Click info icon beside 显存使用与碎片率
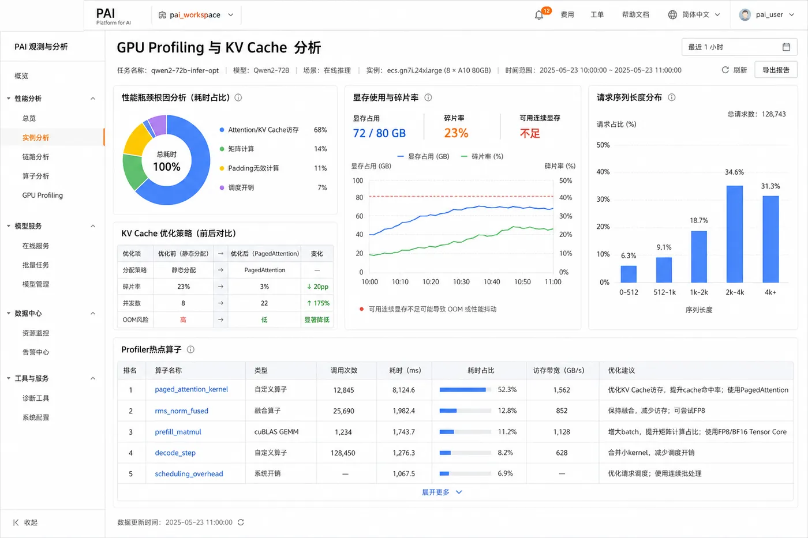Image resolution: width=808 pixels, height=538 pixels. pos(428,97)
